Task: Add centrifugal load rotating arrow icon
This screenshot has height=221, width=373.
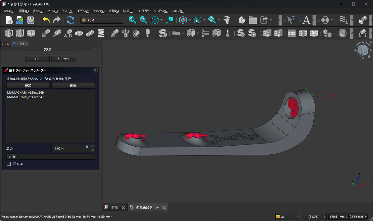Action: pos(136,33)
